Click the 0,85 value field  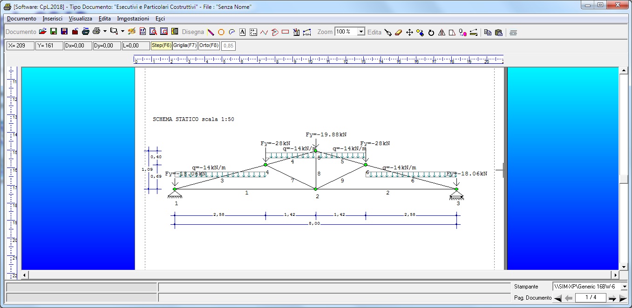click(228, 46)
